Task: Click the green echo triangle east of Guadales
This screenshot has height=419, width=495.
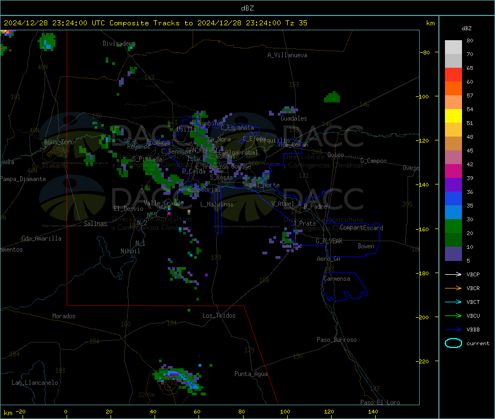Action: [x=332, y=97]
